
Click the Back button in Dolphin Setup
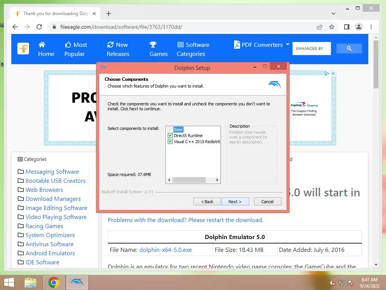(x=207, y=202)
